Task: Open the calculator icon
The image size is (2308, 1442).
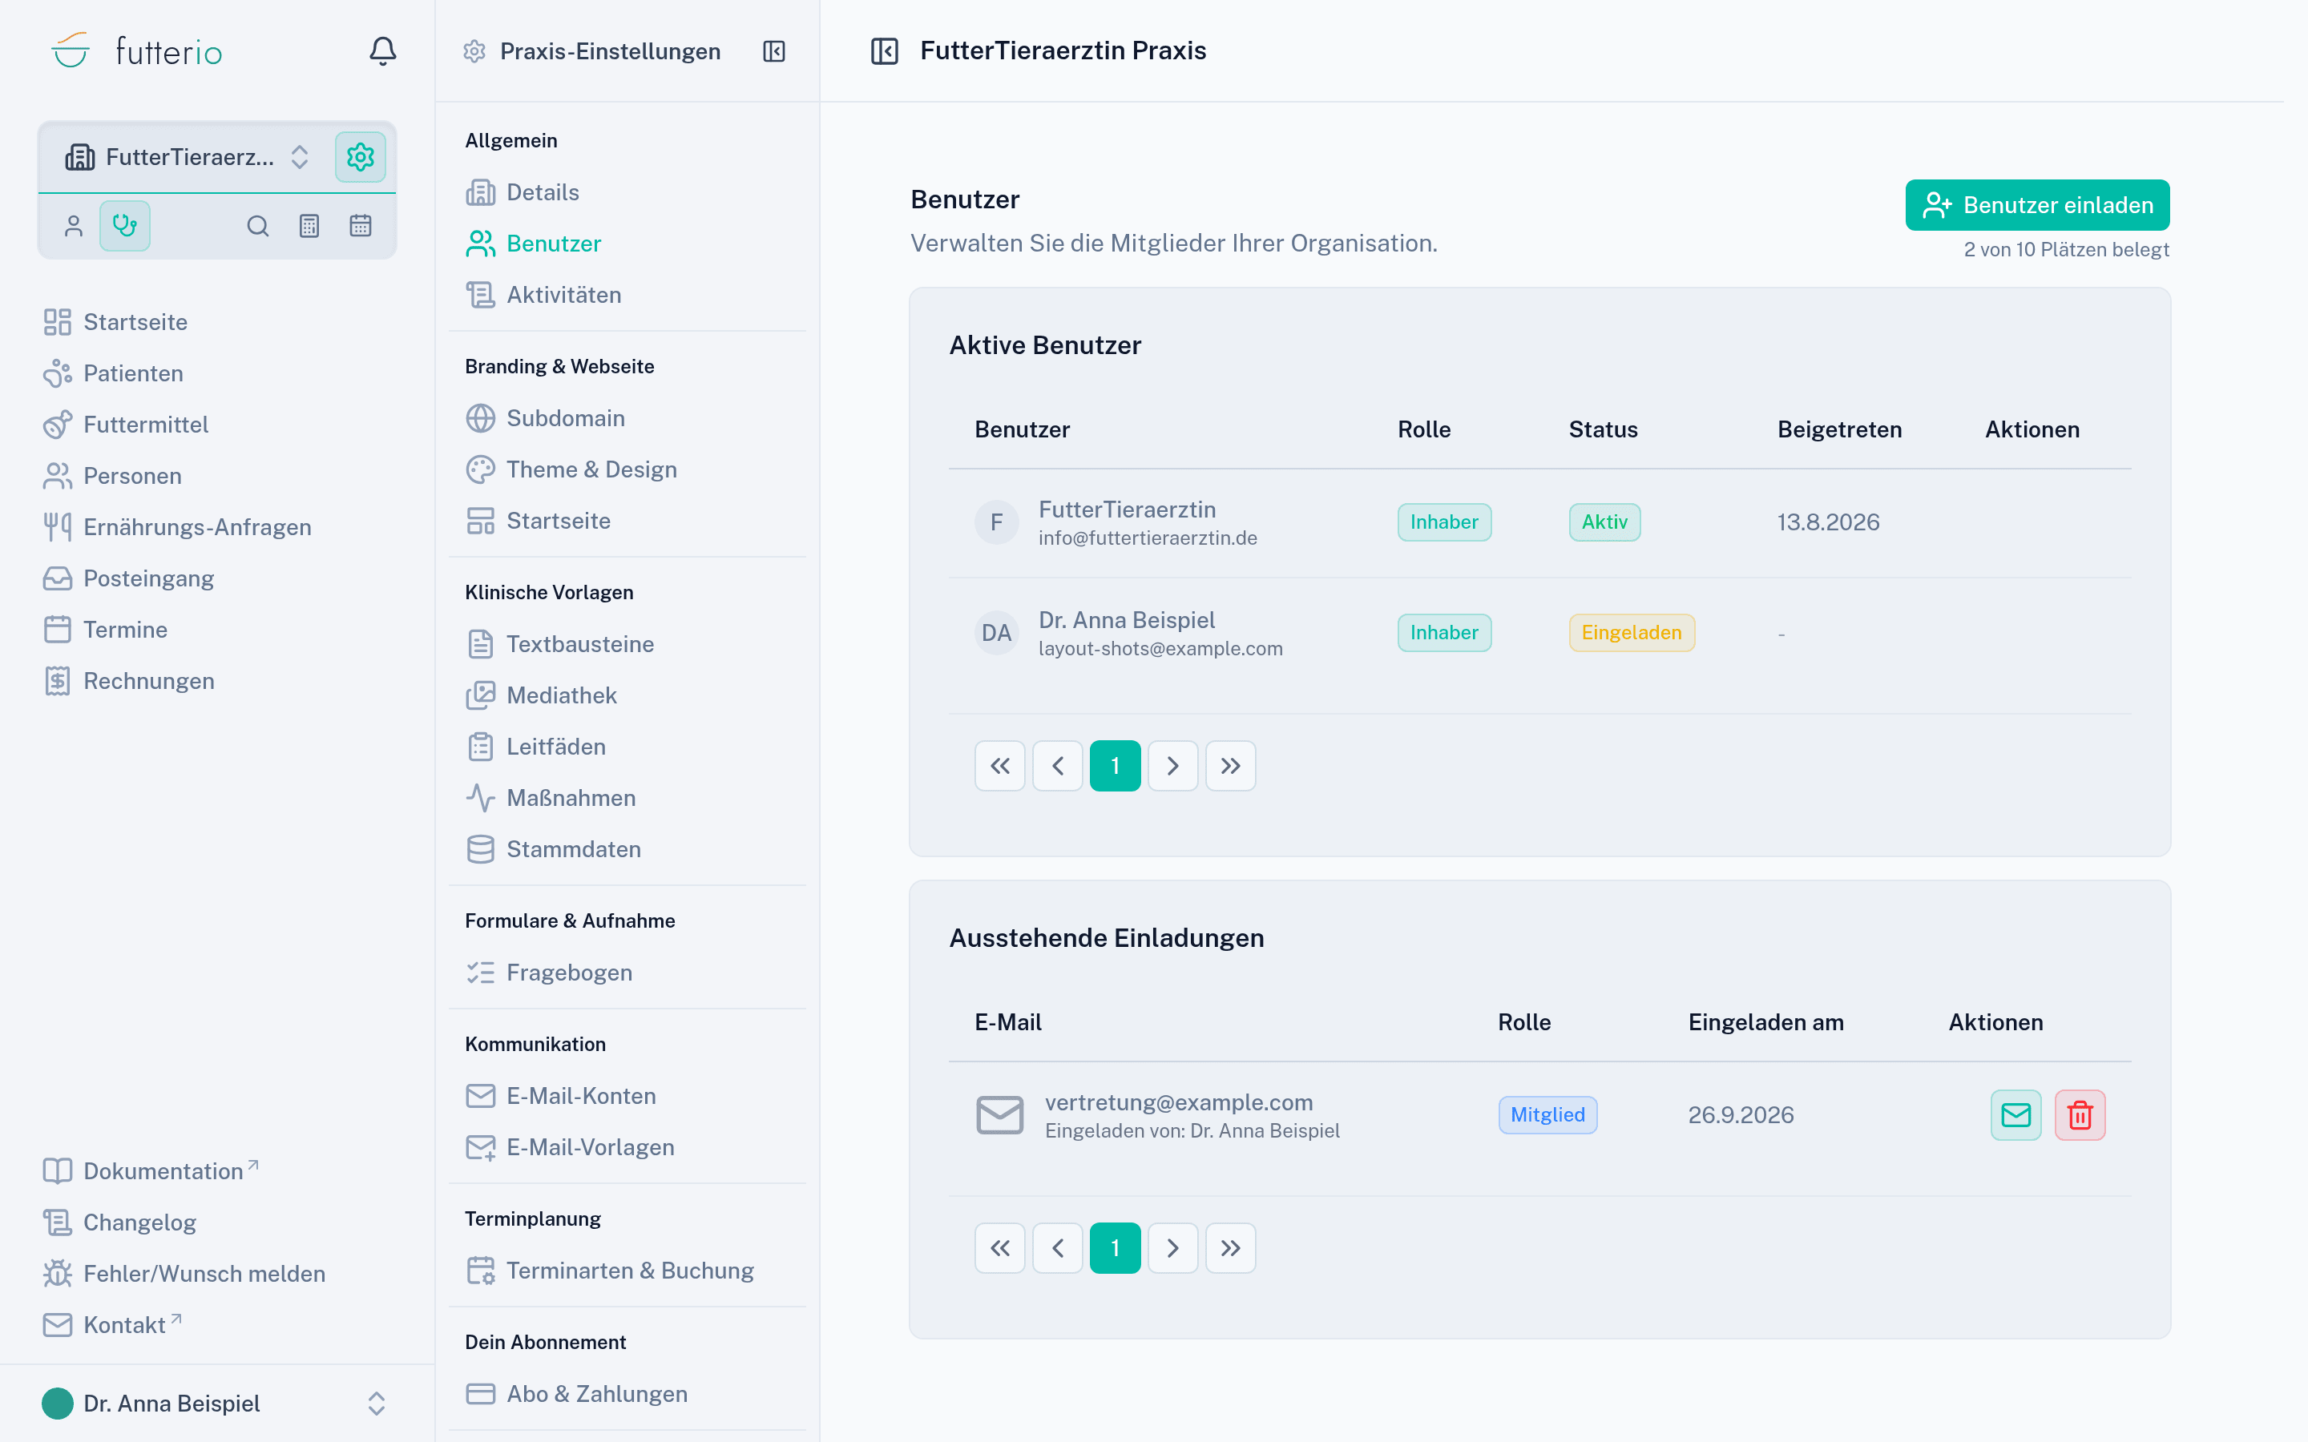Action: pyautogui.click(x=309, y=226)
